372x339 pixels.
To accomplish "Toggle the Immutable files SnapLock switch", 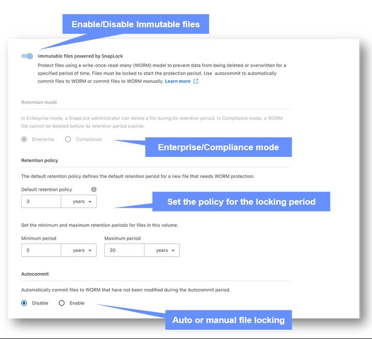I will point(27,56).
